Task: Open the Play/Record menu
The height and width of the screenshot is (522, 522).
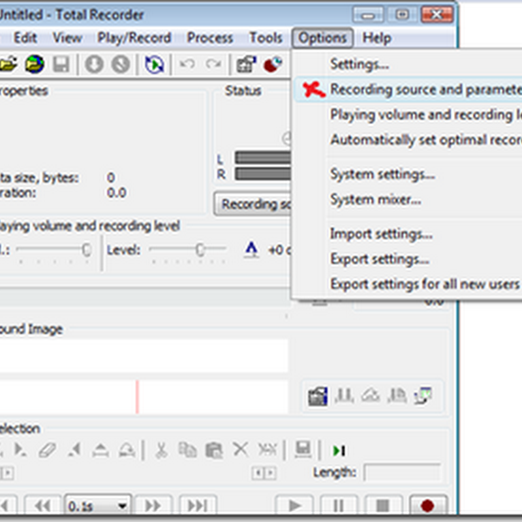Action: tap(134, 38)
